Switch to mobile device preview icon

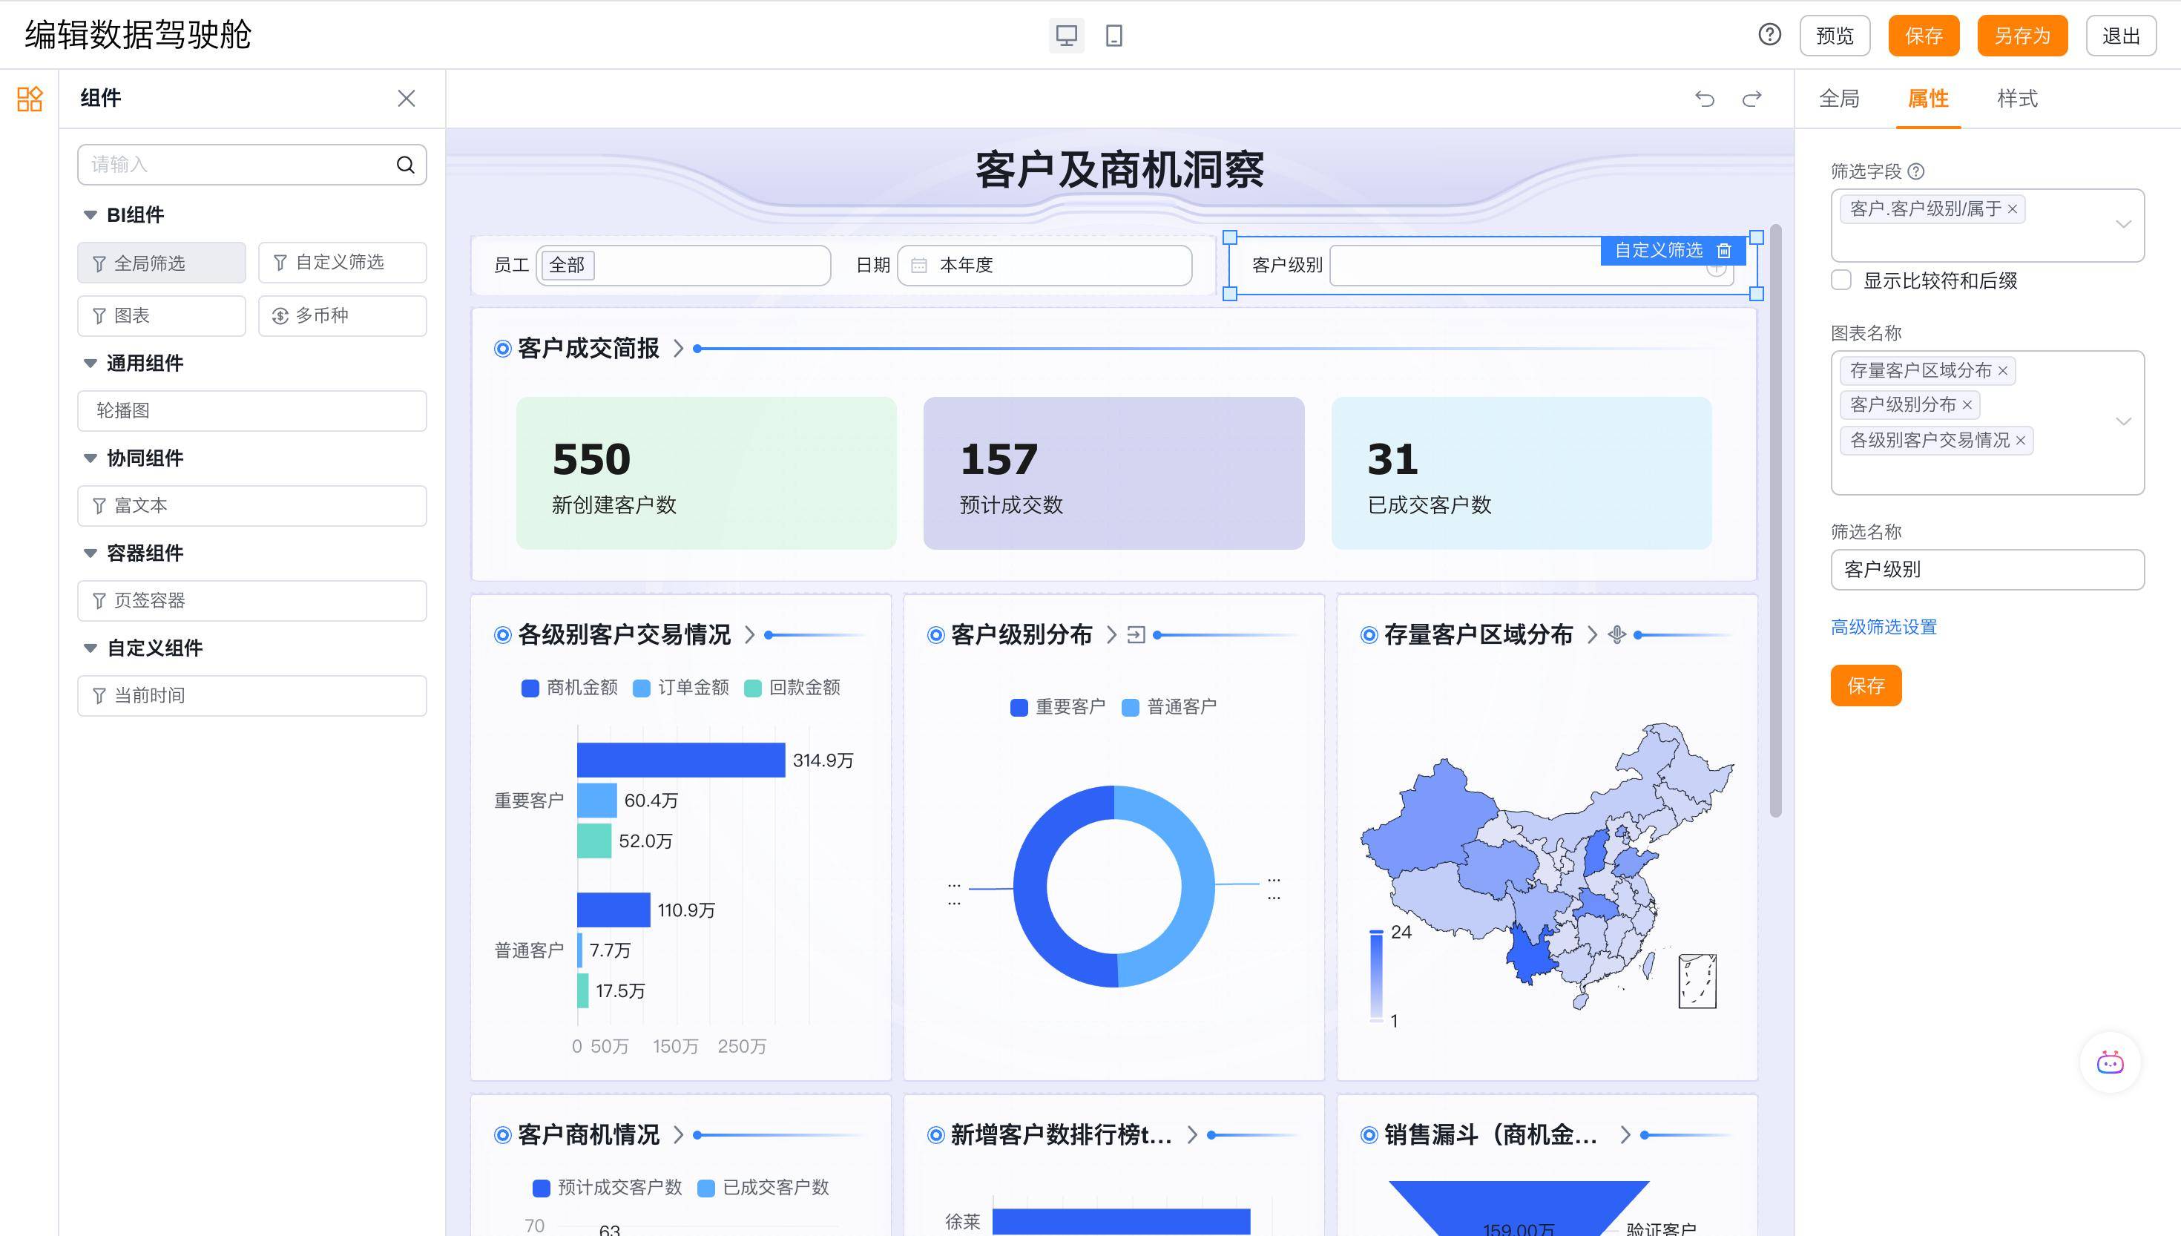(x=1113, y=36)
